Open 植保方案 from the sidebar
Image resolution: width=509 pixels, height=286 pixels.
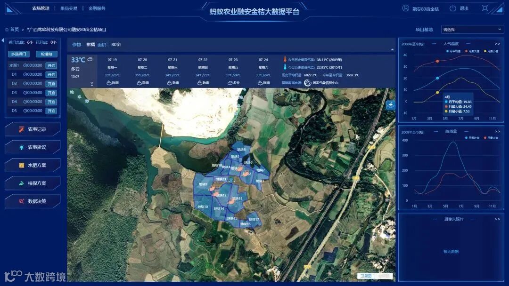click(x=33, y=183)
